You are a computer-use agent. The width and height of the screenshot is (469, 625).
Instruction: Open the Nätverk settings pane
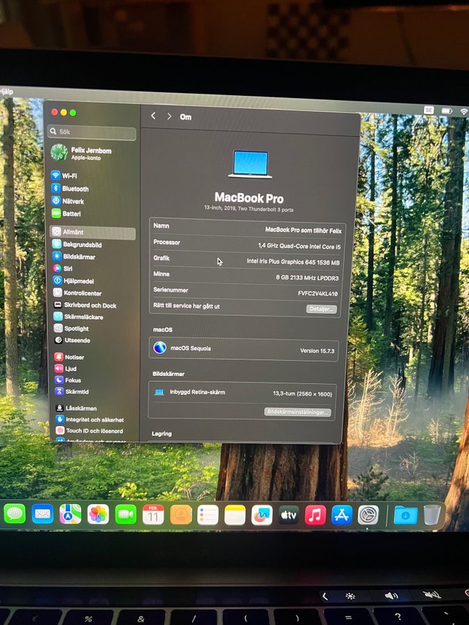[x=73, y=201]
